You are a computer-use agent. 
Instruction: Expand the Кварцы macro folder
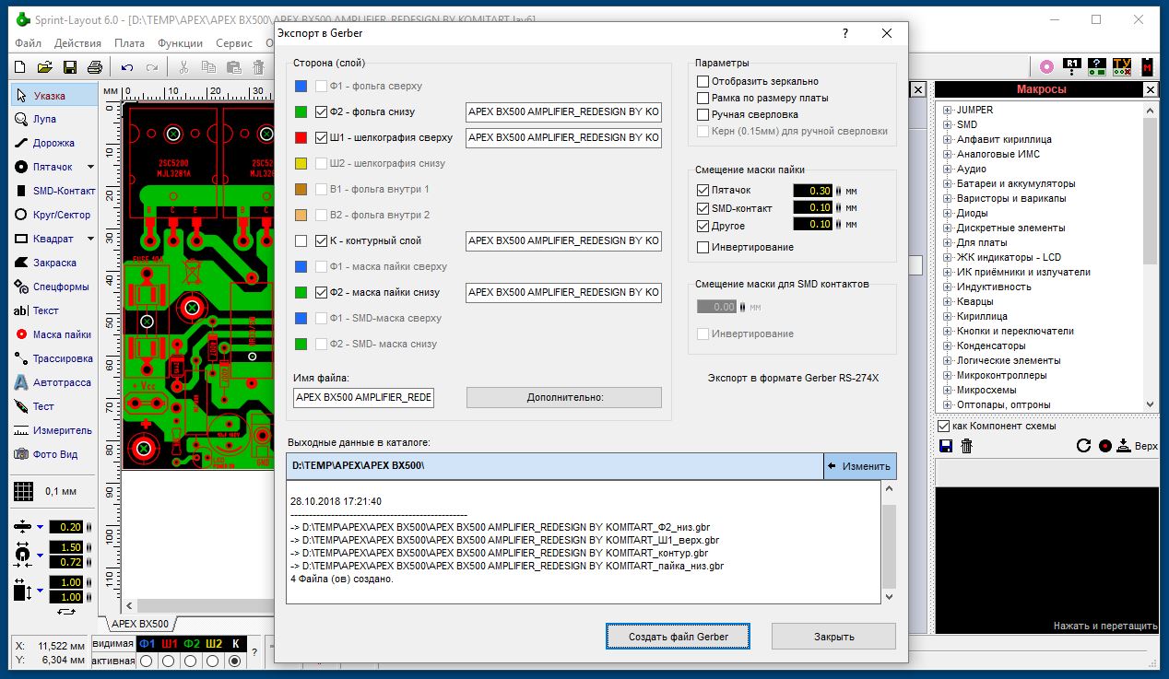coord(947,301)
